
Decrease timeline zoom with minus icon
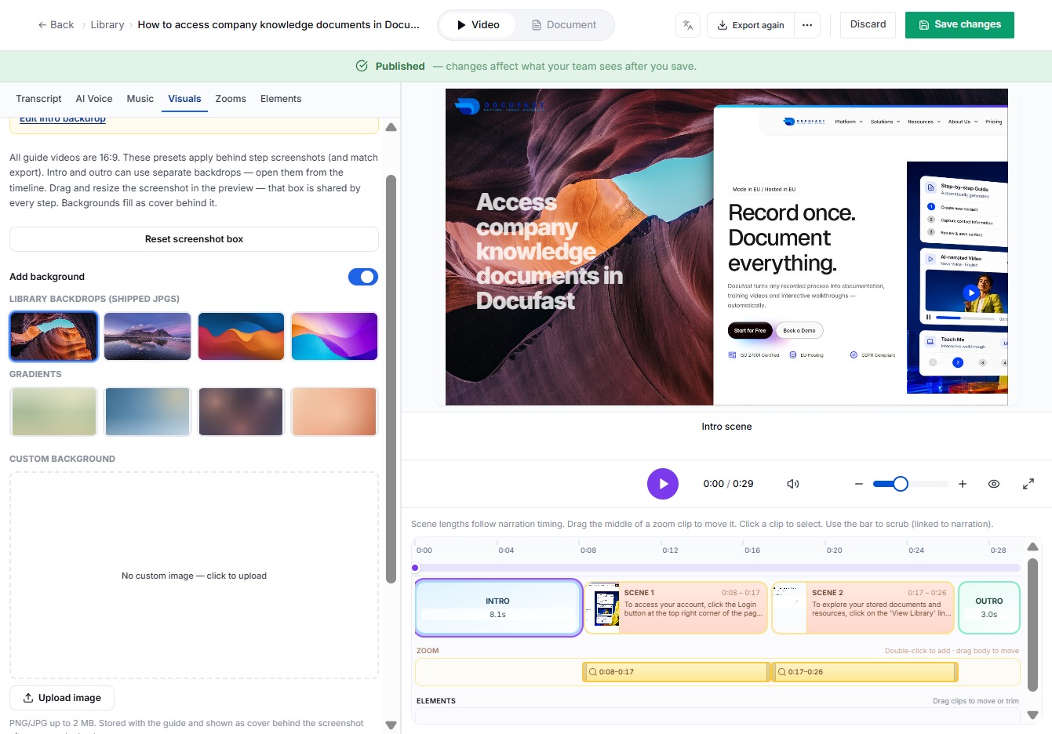(x=859, y=484)
